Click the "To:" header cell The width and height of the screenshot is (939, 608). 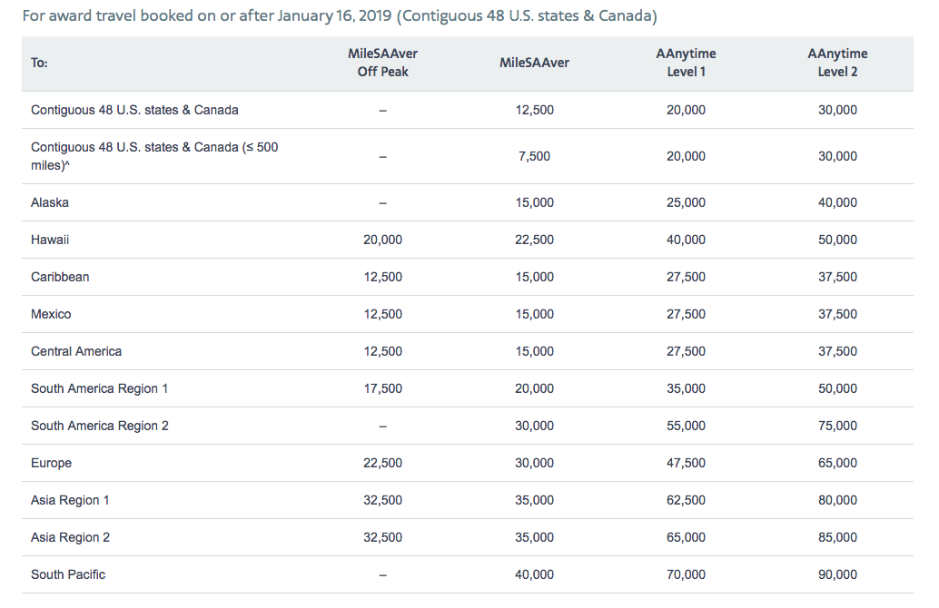click(x=39, y=63)
